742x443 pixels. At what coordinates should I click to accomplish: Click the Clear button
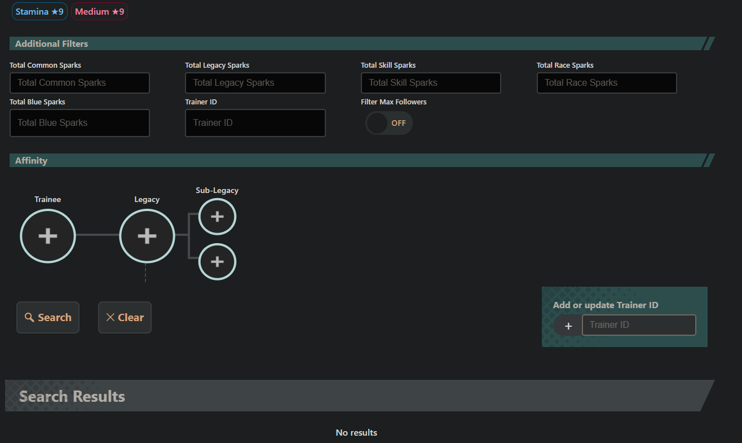click(x=125, y=318)
